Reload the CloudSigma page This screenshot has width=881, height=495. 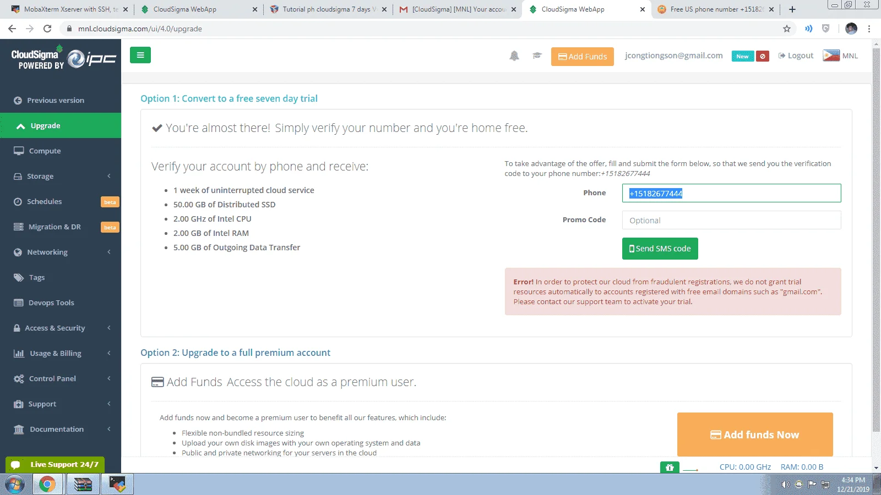(47, 29)
